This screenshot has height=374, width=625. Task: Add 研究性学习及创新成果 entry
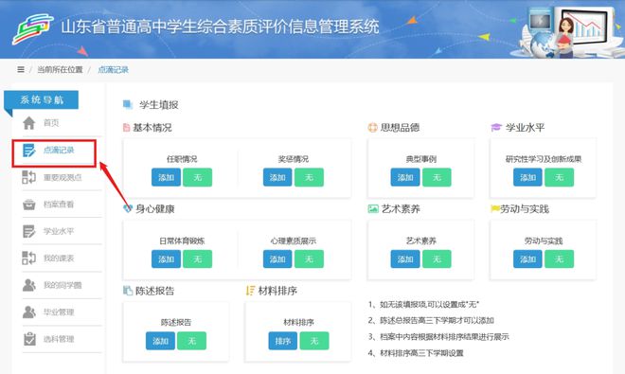[x=527, y=177]
